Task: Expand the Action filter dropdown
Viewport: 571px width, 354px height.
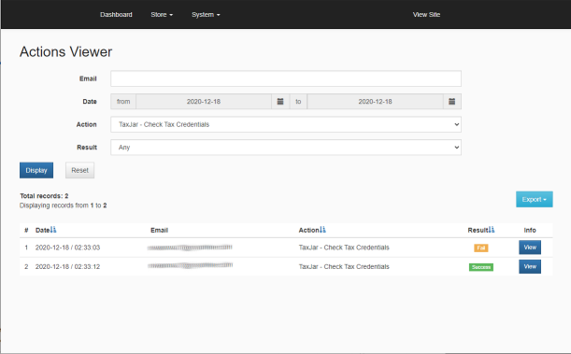Action: (286, 124)
